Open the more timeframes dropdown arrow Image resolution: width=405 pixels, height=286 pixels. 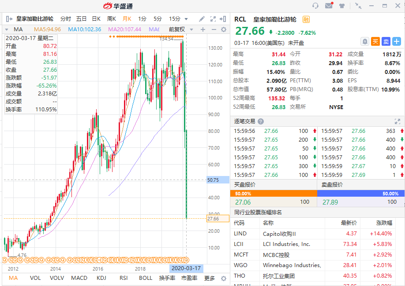click(x=186, y=19)
